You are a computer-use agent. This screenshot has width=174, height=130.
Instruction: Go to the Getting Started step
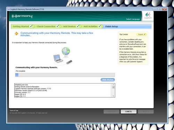(21, 26)
